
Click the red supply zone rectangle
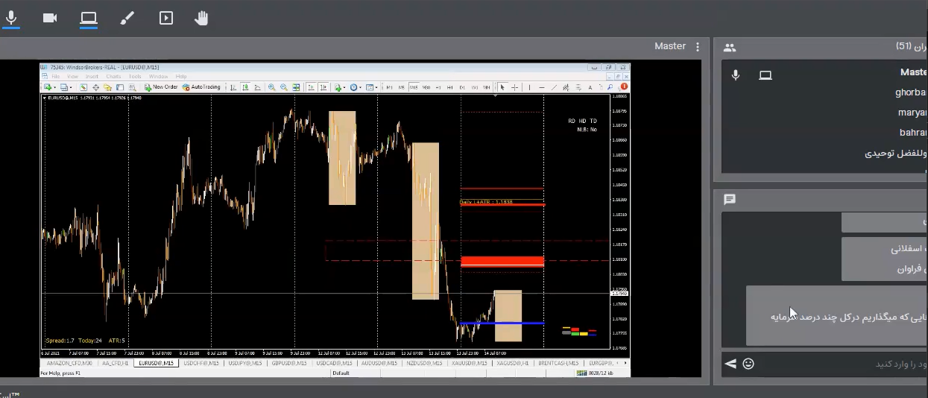(502, 262)
